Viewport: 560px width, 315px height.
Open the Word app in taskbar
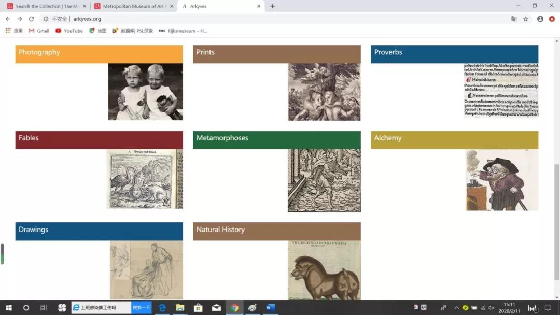tap(270, 308)
